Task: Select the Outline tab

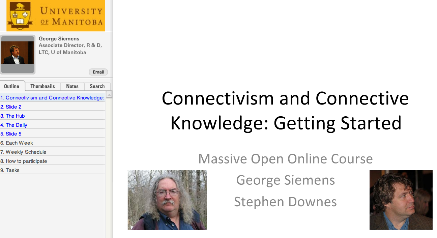Action: [12, 86]
